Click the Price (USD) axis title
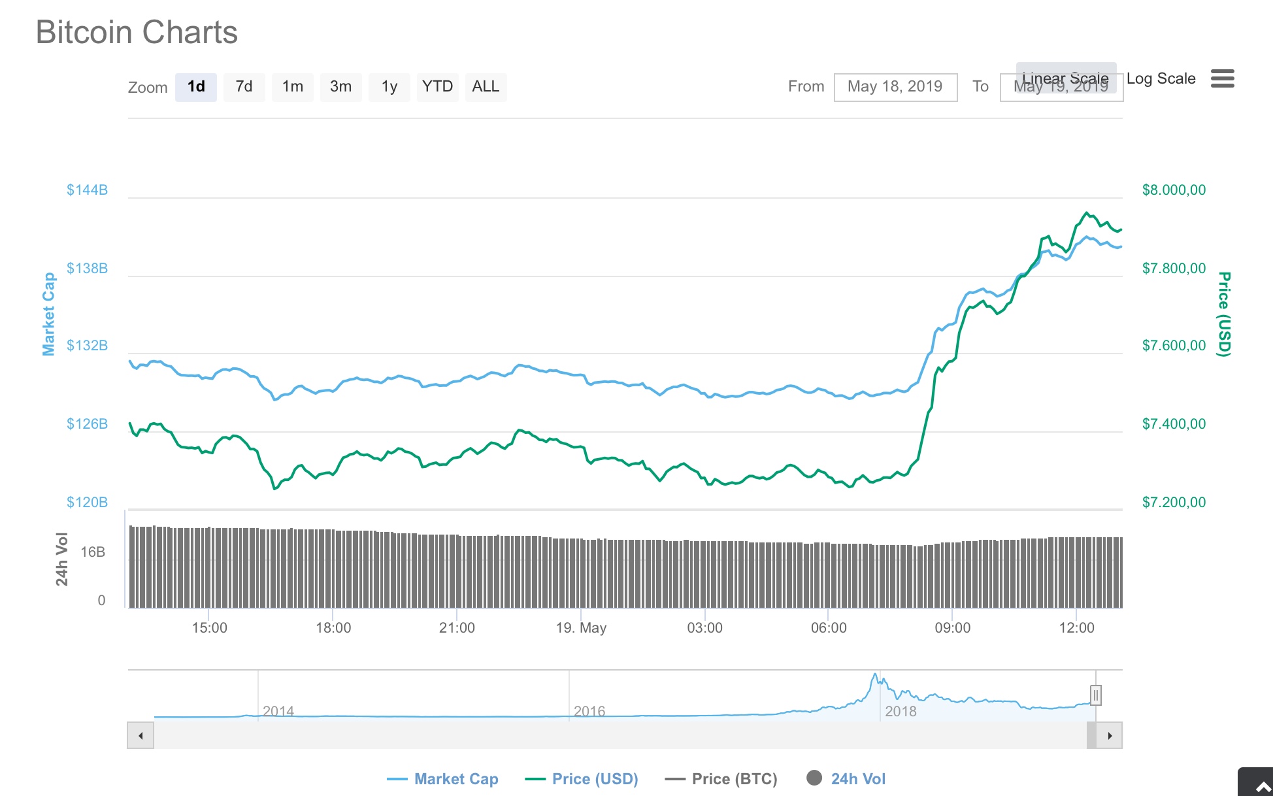The image size is (1273, 796). [x=1225, y=314]
